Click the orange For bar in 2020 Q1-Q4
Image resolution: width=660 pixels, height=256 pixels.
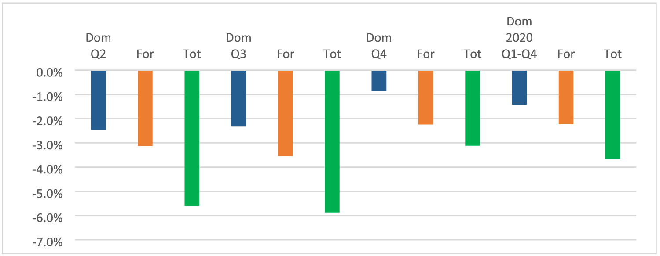click(x=566, y=97)
